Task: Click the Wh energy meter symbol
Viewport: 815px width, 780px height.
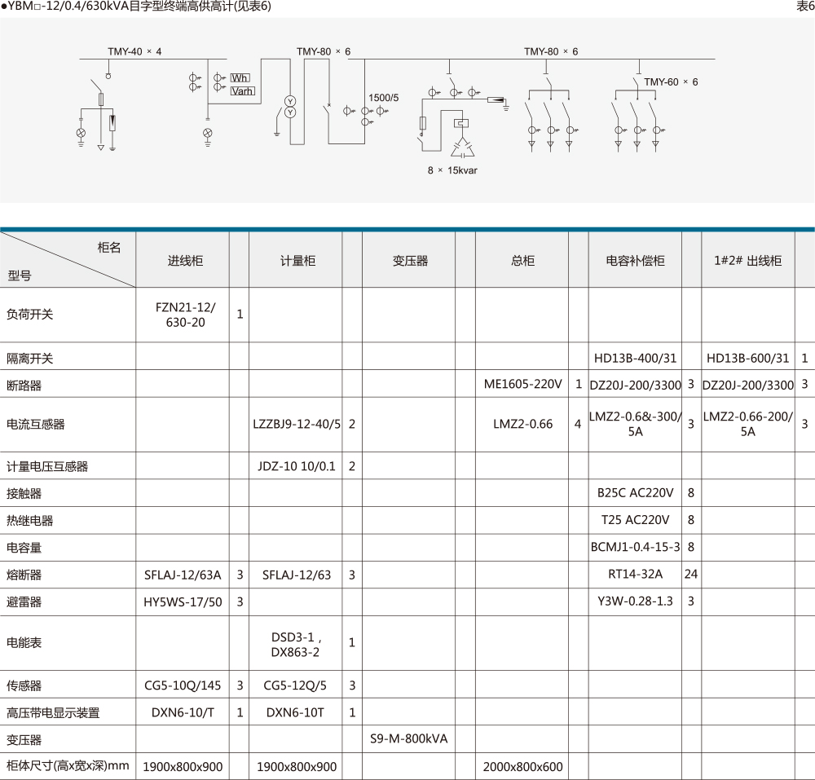Action: click(x=240, y=78)
